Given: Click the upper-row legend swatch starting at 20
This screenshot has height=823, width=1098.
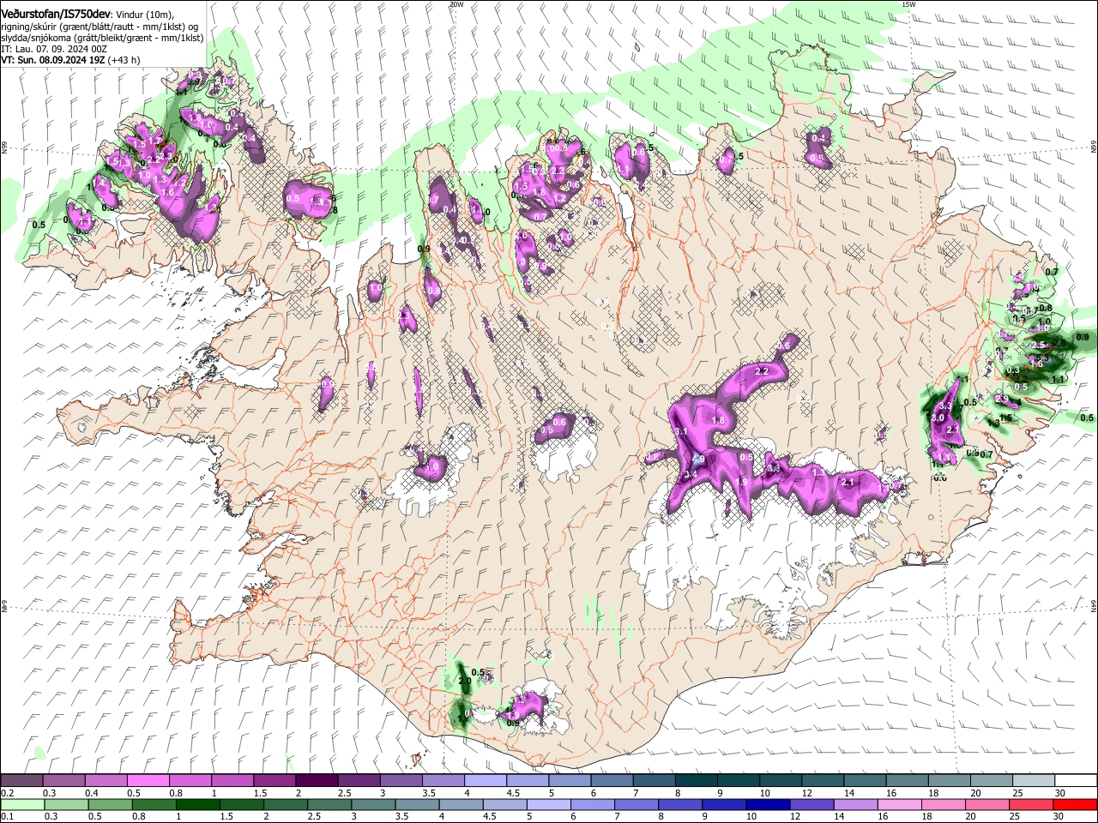Looking at the screenshot, I should click(x=991, y=781).
